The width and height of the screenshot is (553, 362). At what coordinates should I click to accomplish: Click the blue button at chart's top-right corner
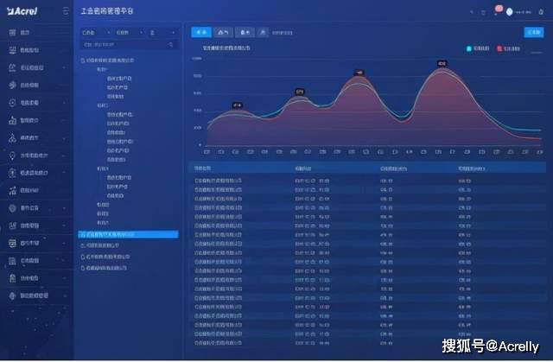pos(533,31)
